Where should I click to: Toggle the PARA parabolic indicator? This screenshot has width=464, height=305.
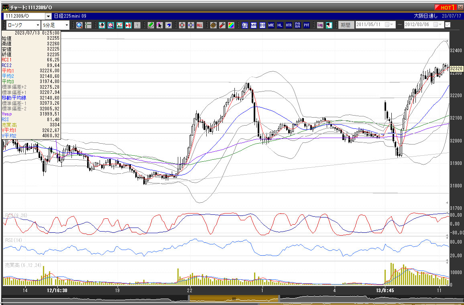pos(298,25)
